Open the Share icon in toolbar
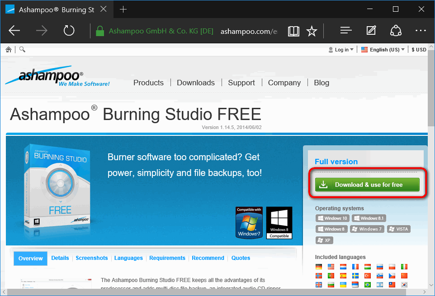 pos(396,31)
